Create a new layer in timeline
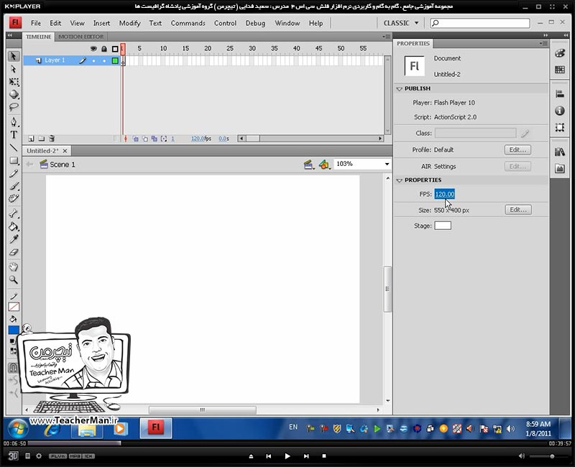Image resolution: width=575 pixels, height=467 pixels. (x=31, y=139)
